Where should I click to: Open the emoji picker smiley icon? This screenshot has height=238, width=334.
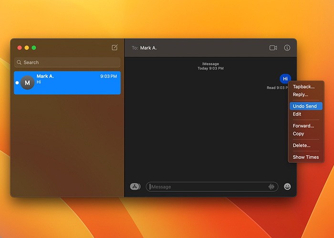pos(287,187)
